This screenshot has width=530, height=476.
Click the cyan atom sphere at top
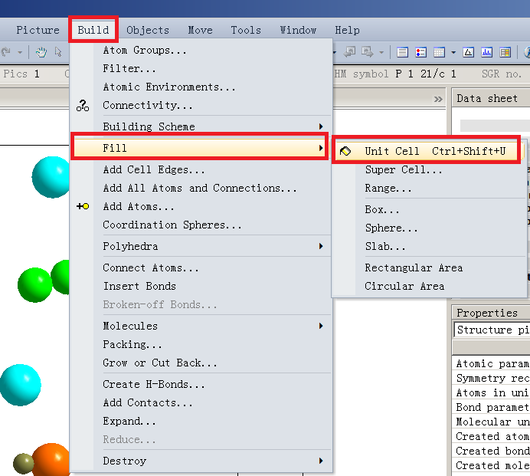click(x=51, y=176)
